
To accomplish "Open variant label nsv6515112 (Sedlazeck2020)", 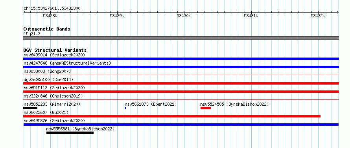I will point(54,88).
